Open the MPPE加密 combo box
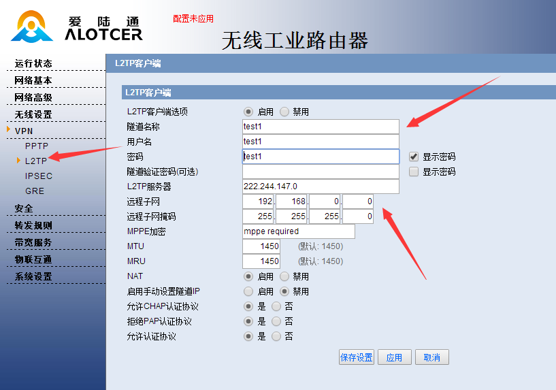The image size is (556, 390). (x=298, y=231)
